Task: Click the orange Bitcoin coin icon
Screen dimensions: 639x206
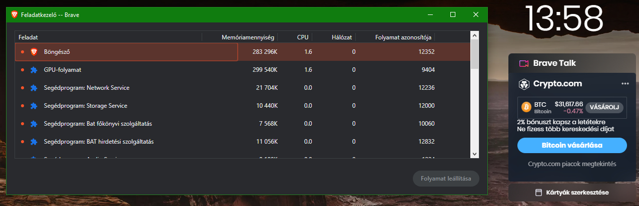Action: (526, 107)
